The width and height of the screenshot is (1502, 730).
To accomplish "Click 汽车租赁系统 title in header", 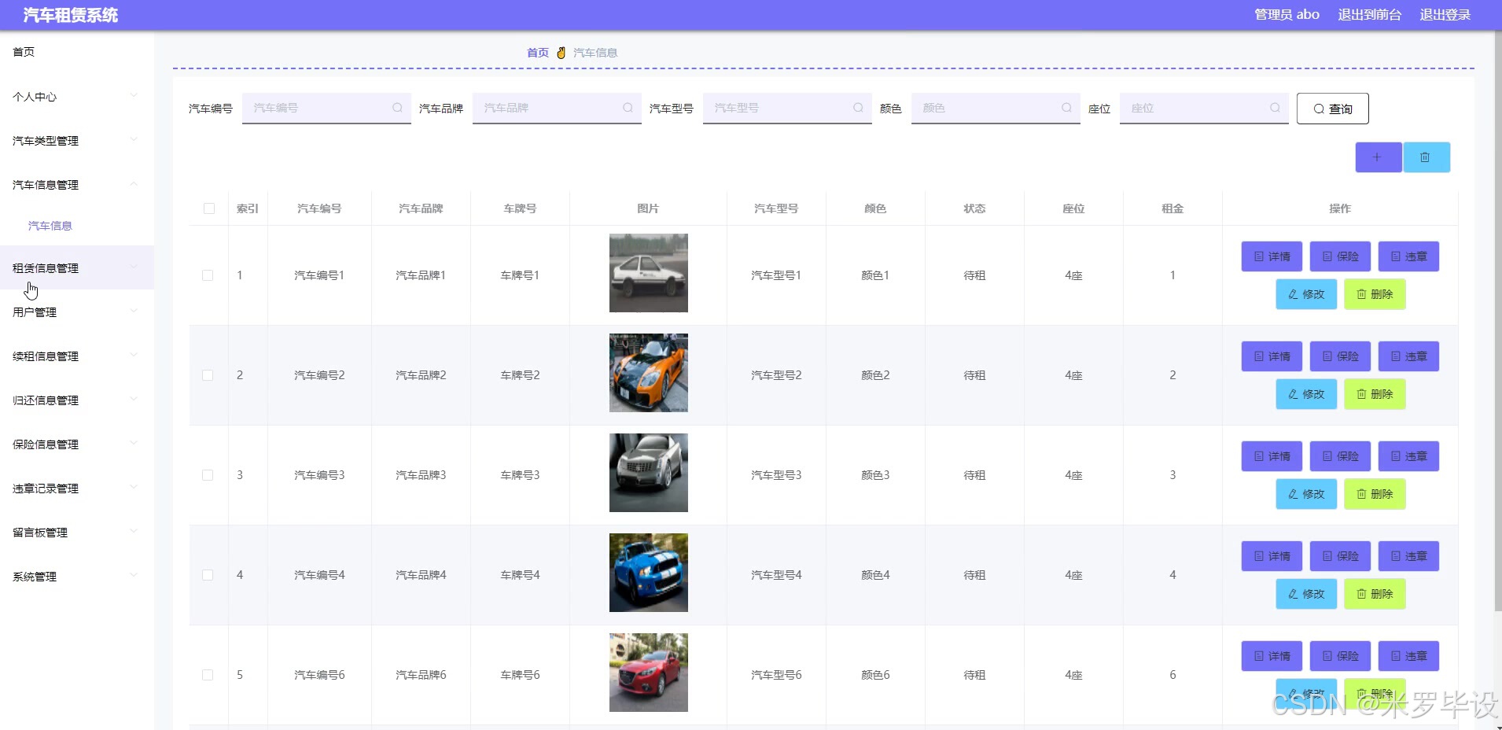I will coord(71,15).
